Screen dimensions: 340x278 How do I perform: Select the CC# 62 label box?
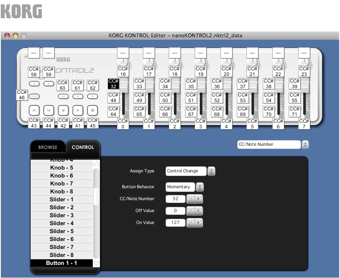(93, 85)
